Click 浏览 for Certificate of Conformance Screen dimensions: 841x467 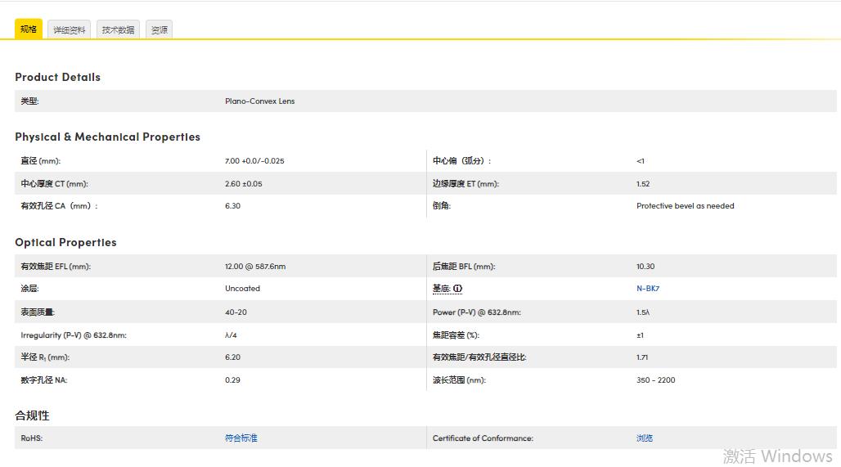tap(645, 438)
